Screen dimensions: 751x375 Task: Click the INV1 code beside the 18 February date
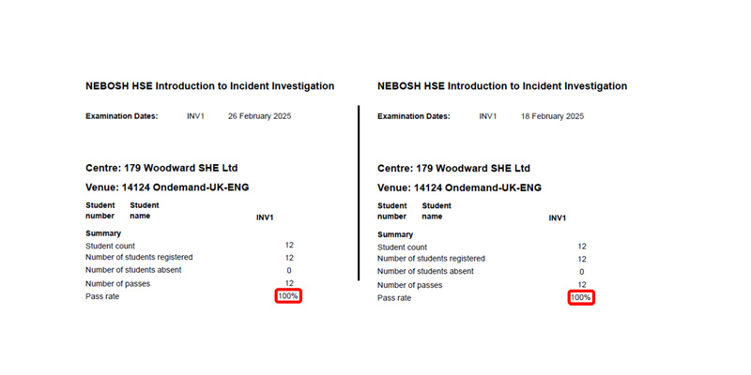pos(488,116)
